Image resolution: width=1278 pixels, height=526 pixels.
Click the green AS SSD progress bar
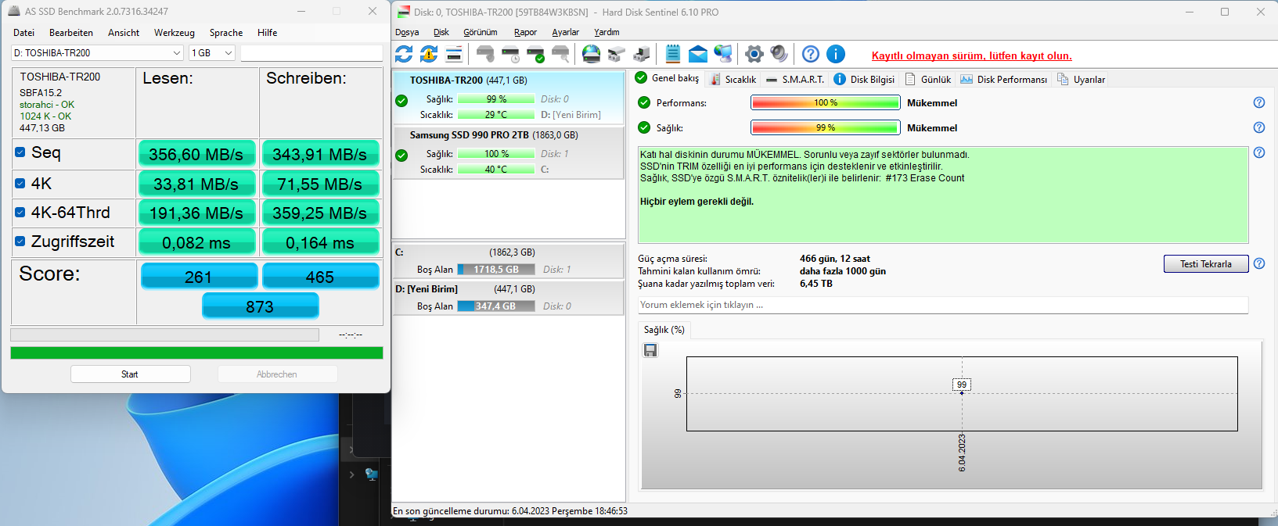[196, 353]
